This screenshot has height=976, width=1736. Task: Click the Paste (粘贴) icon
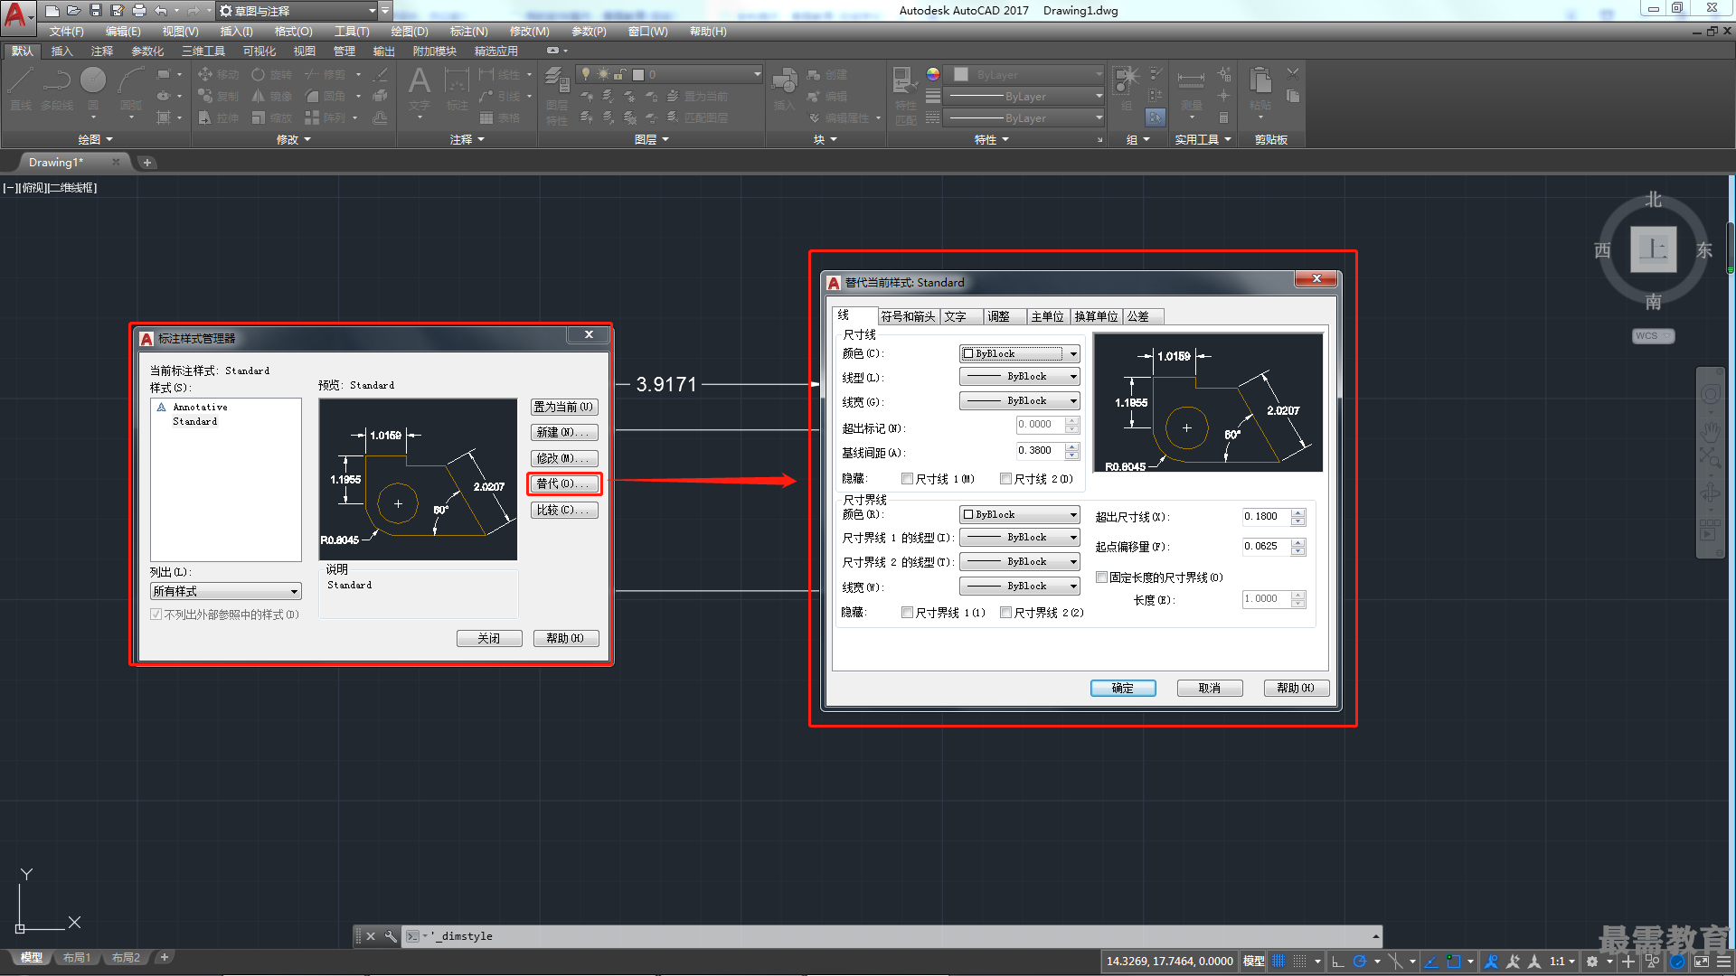coord(1260,89)
